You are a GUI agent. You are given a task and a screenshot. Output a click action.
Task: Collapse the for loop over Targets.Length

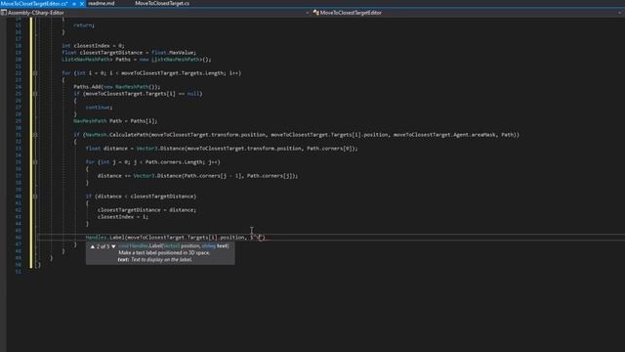[35, 73]
